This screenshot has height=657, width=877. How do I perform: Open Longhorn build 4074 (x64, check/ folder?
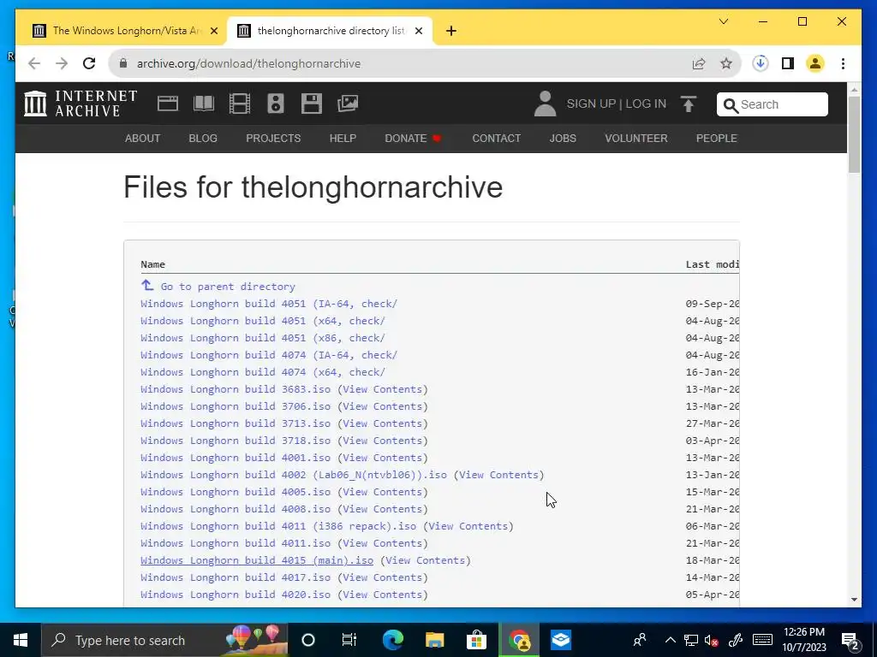tap(263, 372)
